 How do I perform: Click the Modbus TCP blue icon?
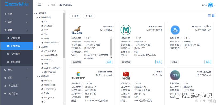click(175, 30)
